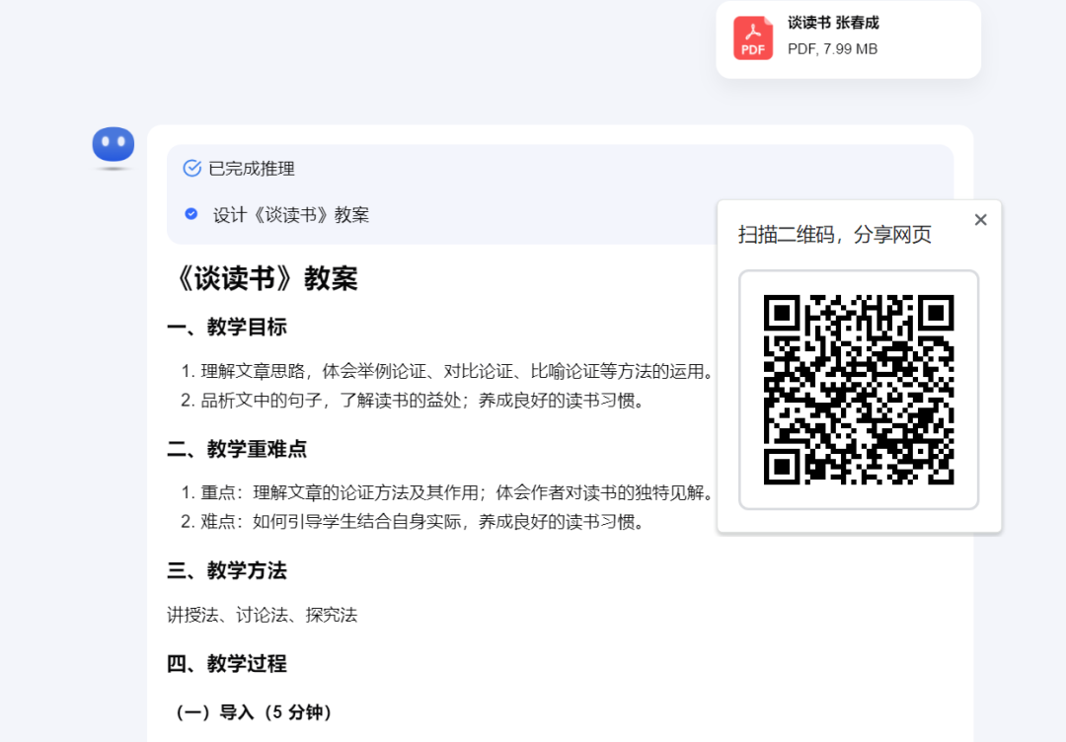Viewport: 1066px width, 742px height.
Task: Click the 二、教学重难点 heading
Action: point(237,449)
